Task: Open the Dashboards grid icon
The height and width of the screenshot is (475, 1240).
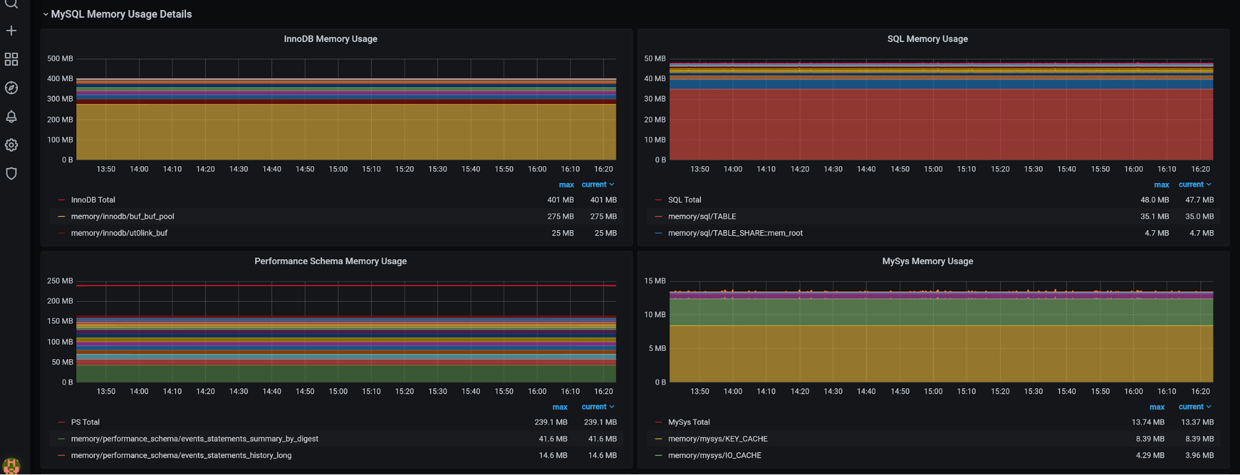Action: tap(11, 59)
